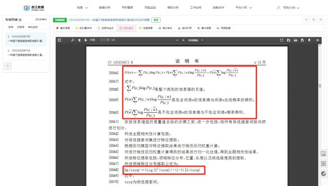The width and height of the screenshot is (330, 186).
Task: Select first patent CN102929873B in list
Action: coord(26,39)
